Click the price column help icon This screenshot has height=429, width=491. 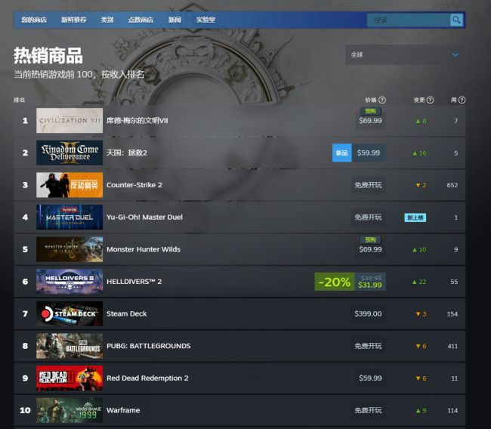[x=382, y=100]
